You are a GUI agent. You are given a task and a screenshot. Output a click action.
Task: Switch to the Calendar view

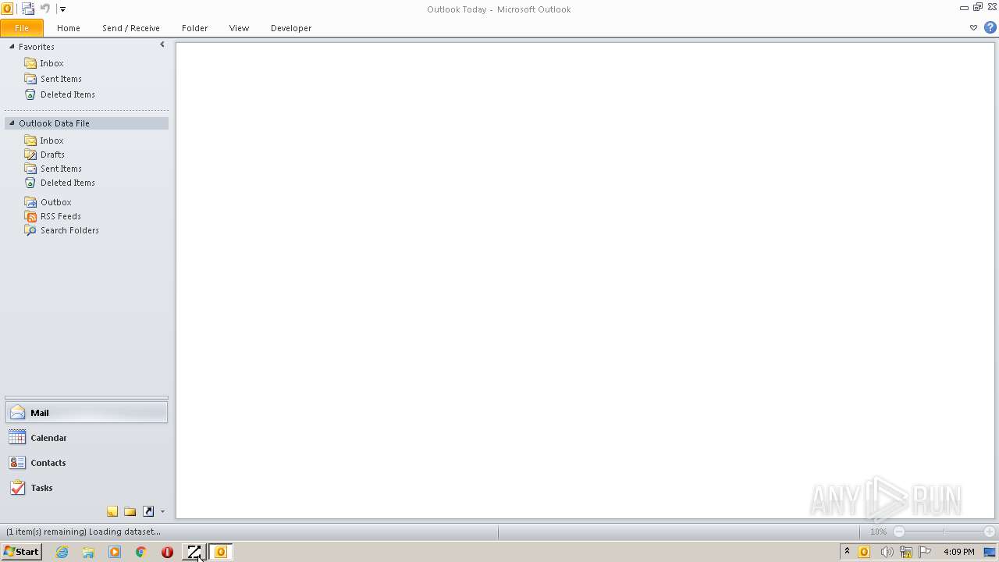87,438
